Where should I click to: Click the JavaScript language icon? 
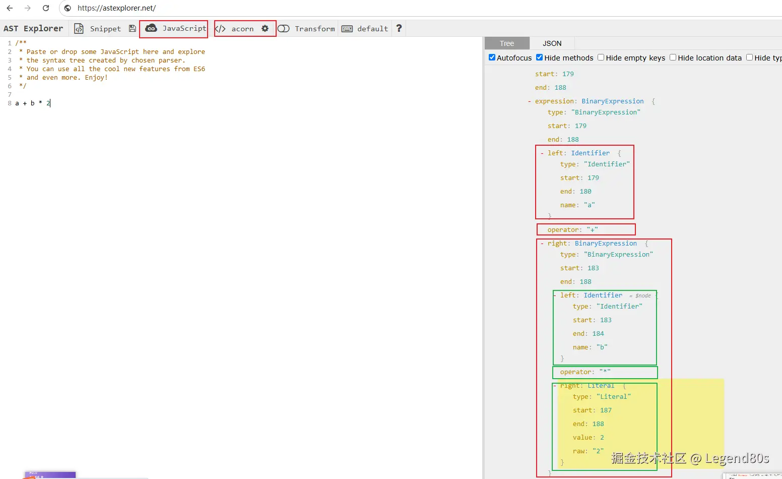coord(151,28)
